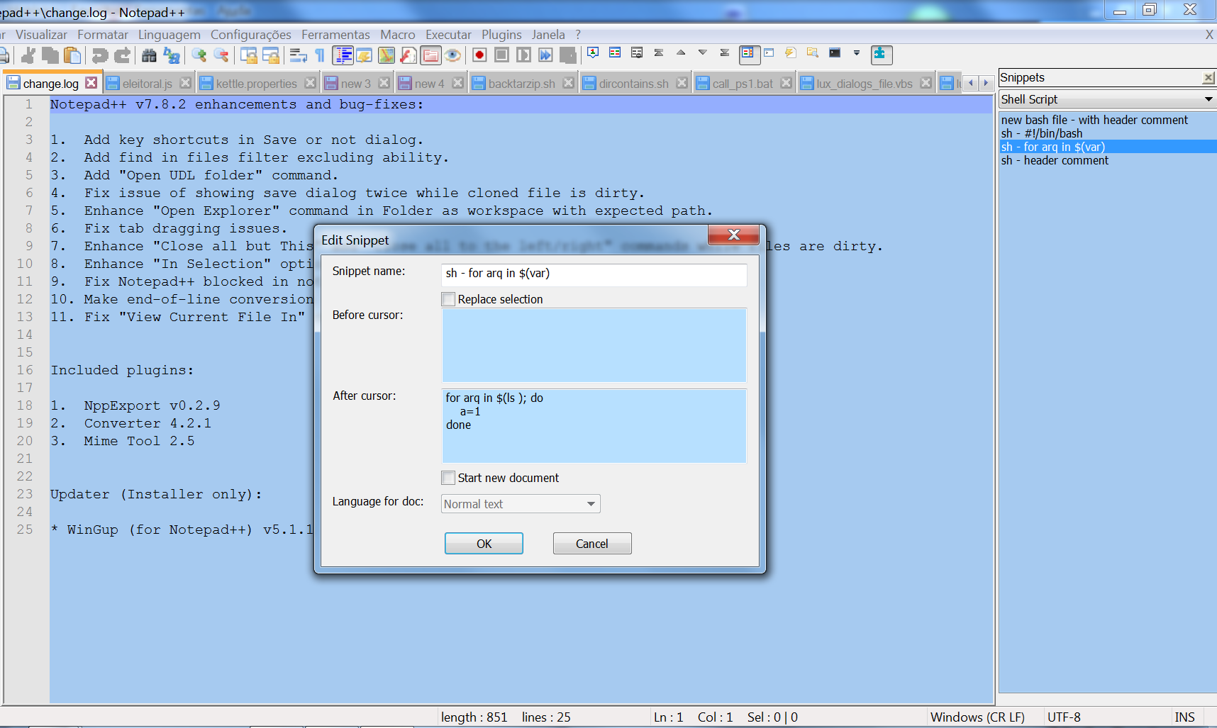Select 'sh - header comment' snippet

click(x=1055, y=160)
